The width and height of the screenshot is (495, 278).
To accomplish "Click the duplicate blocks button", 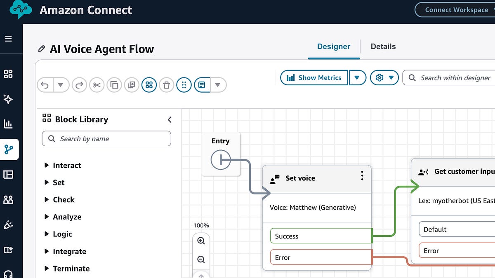I will click(x=132, y=85).
